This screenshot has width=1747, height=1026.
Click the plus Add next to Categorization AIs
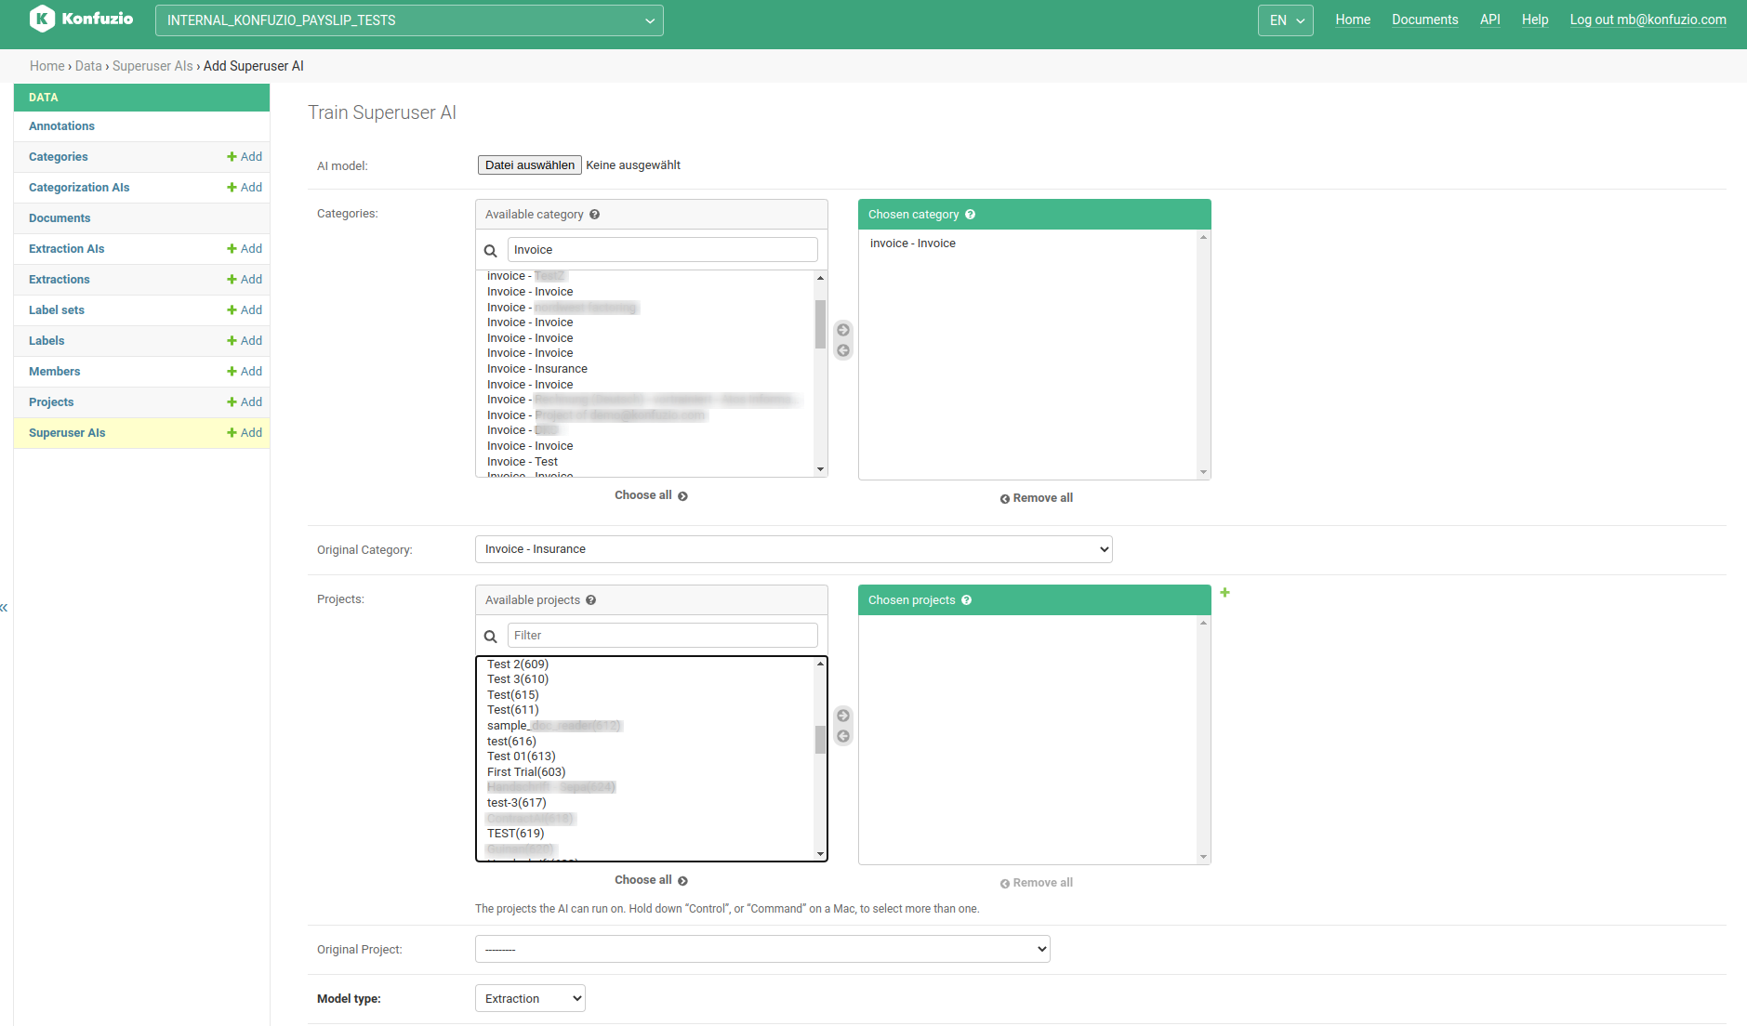click(x=245, y=188)
